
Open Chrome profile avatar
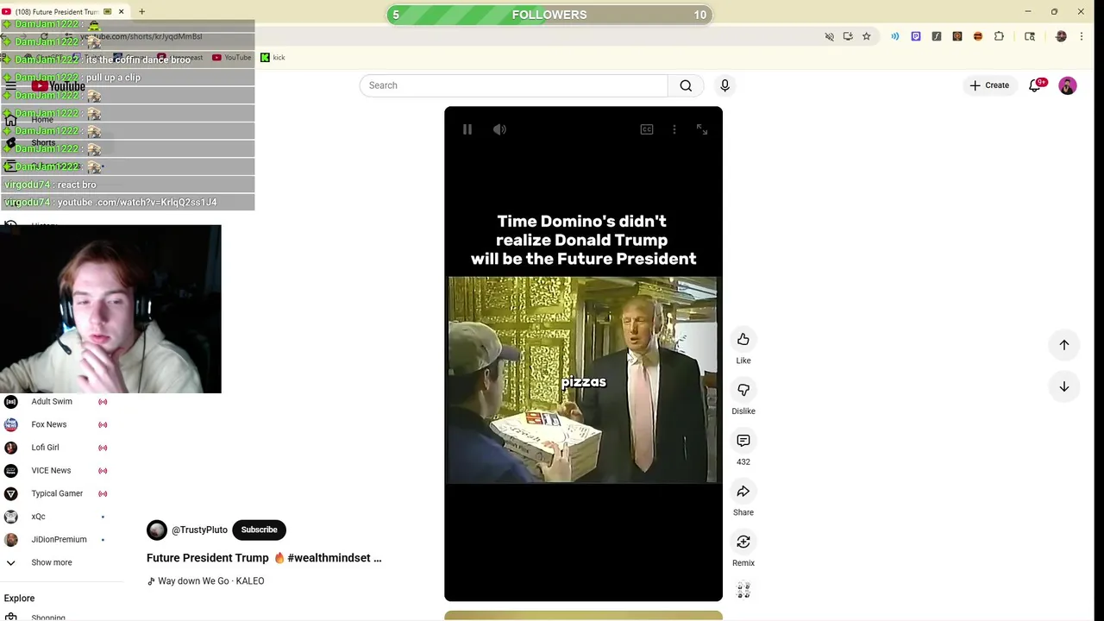coord(1061,36)
